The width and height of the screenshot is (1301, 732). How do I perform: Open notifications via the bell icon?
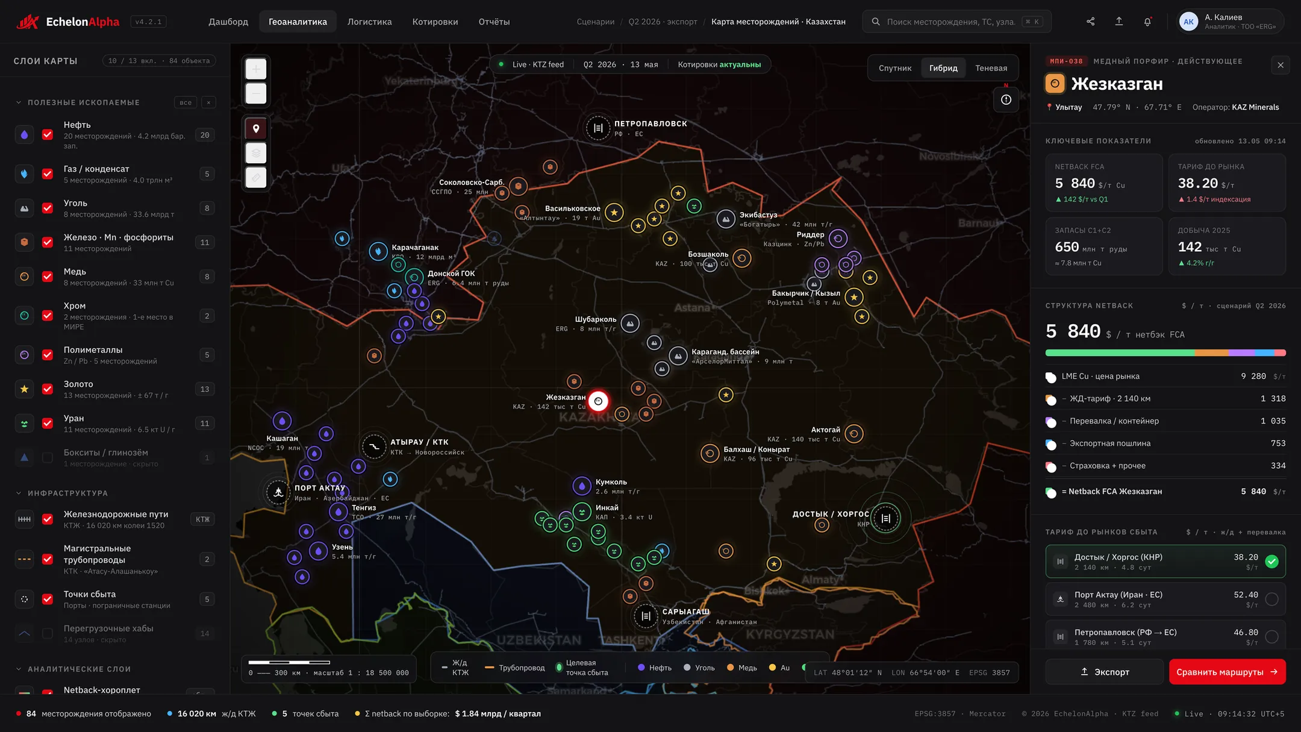click(x=1147, y=22)
